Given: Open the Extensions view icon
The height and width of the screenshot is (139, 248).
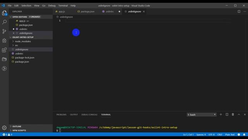Looking at the screenshot, I should coord(4,50).
